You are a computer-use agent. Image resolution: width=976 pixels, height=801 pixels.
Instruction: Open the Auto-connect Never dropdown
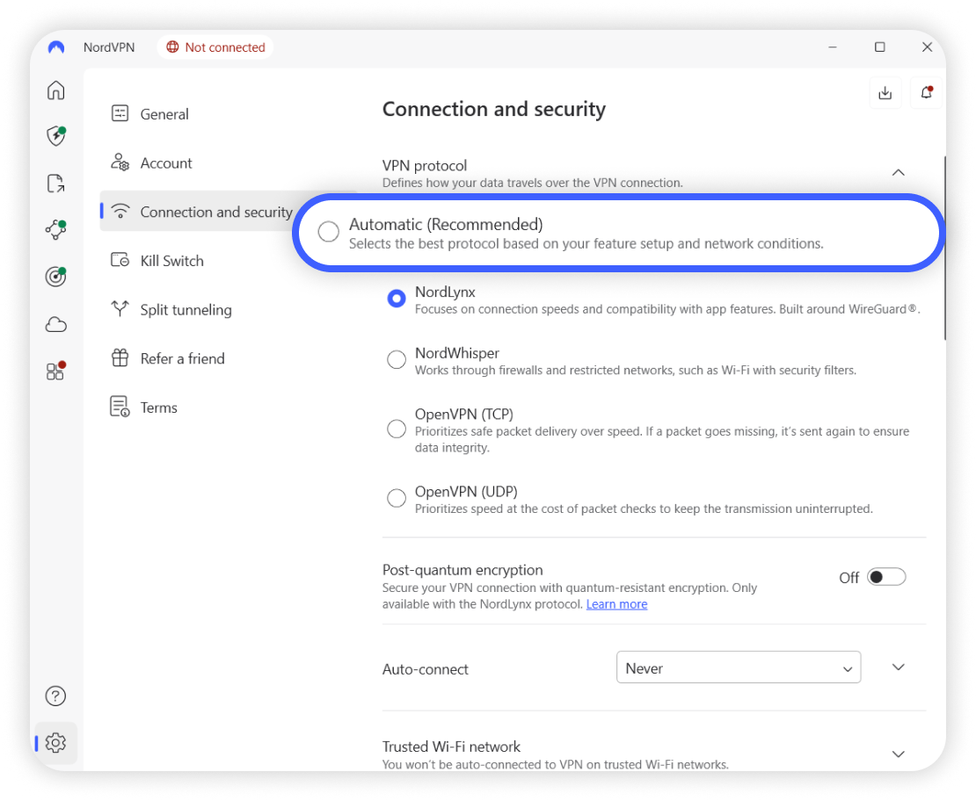tap(738, 668)
